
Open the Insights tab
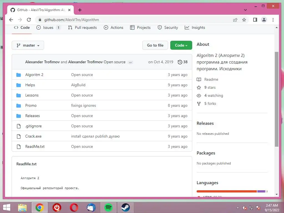(x=195, y=27)
